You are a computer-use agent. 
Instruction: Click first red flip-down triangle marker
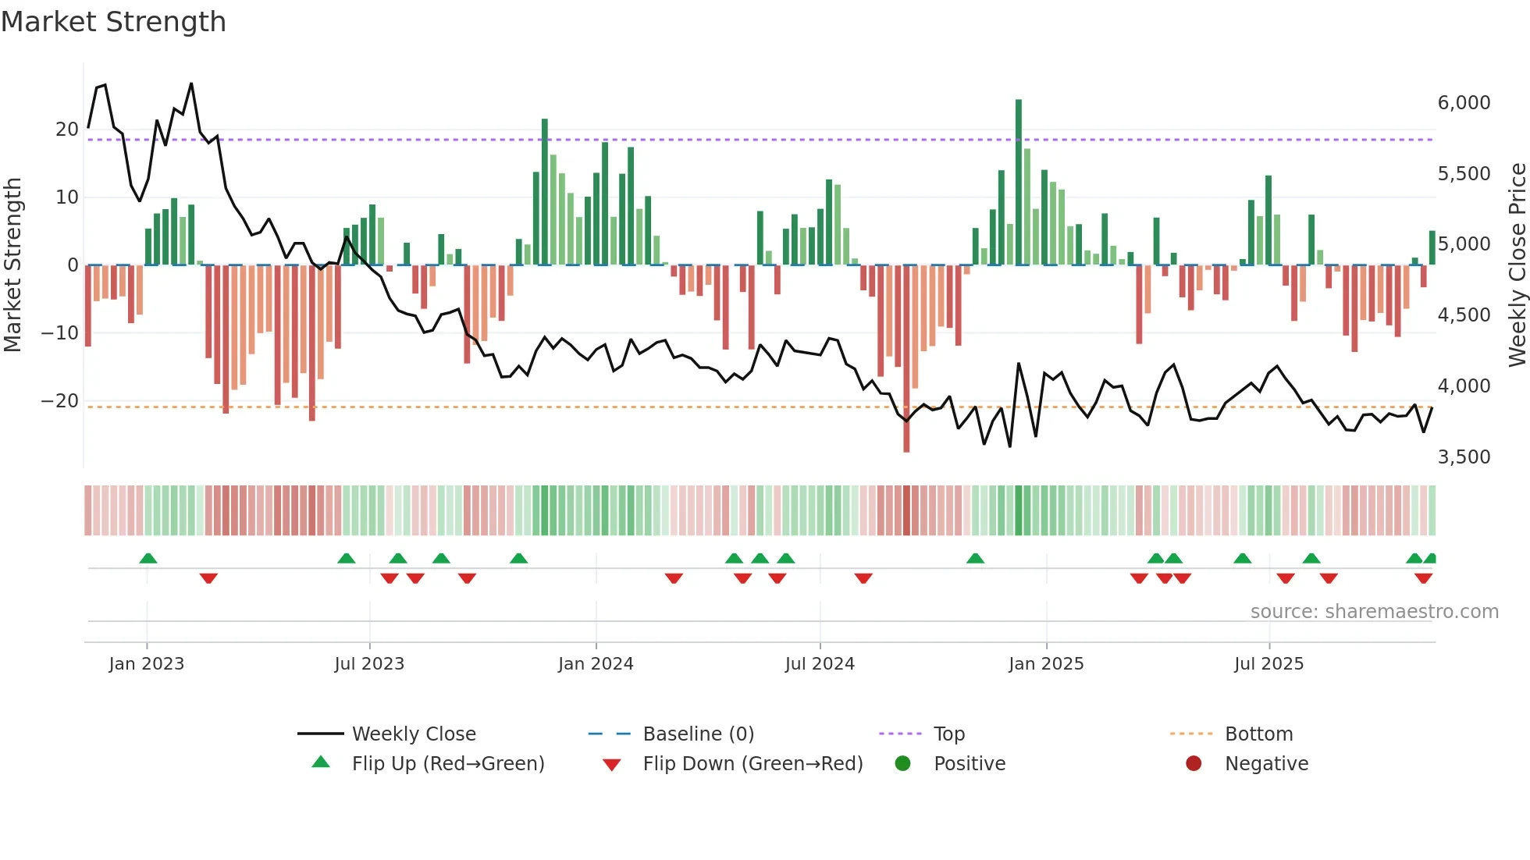208,578
